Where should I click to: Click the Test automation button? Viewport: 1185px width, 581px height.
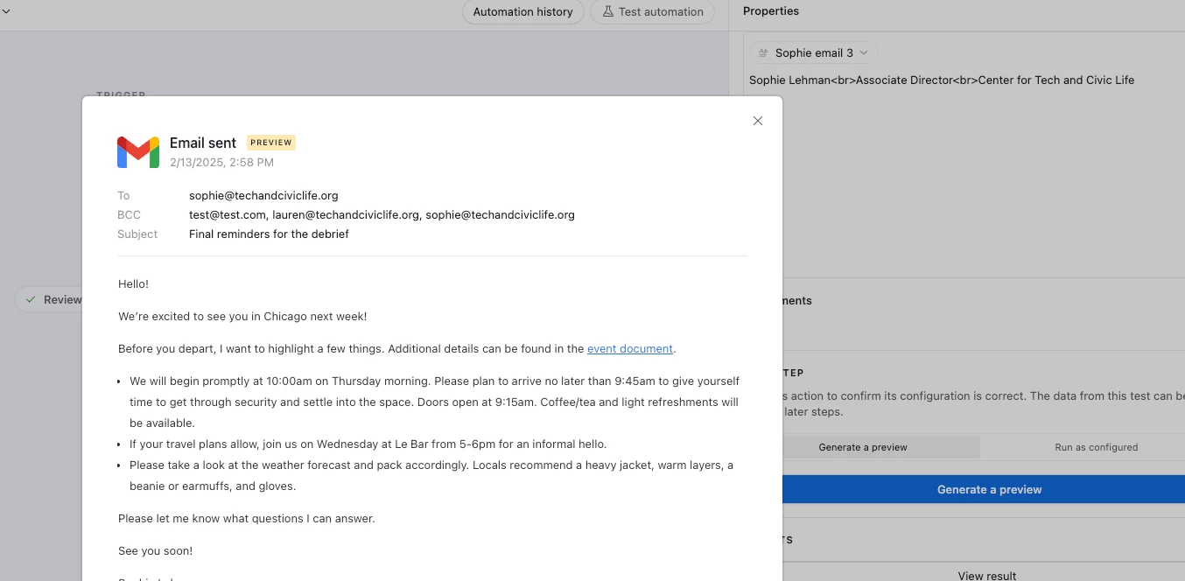[652, 11]
